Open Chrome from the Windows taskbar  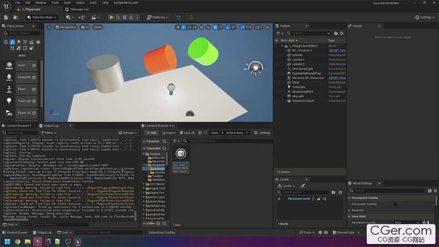pyautogui.click(x=17, y=242)
